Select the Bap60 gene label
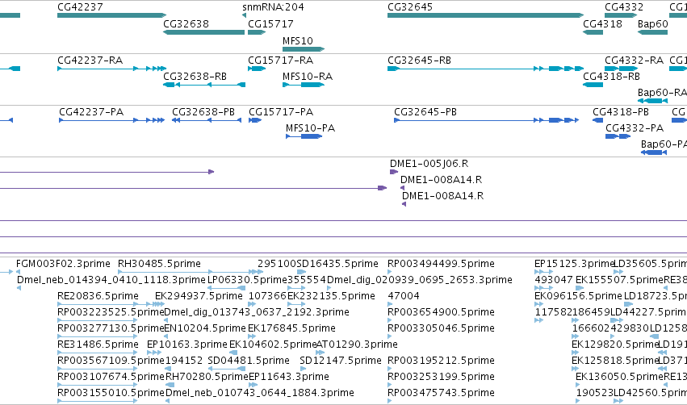The height and width of the screenshot is (405, 687). click(x=653, y=23)
